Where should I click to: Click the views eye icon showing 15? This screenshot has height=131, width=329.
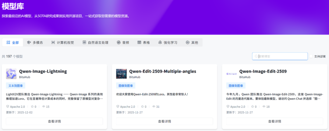pyautogui.click(x=44, y=106)
